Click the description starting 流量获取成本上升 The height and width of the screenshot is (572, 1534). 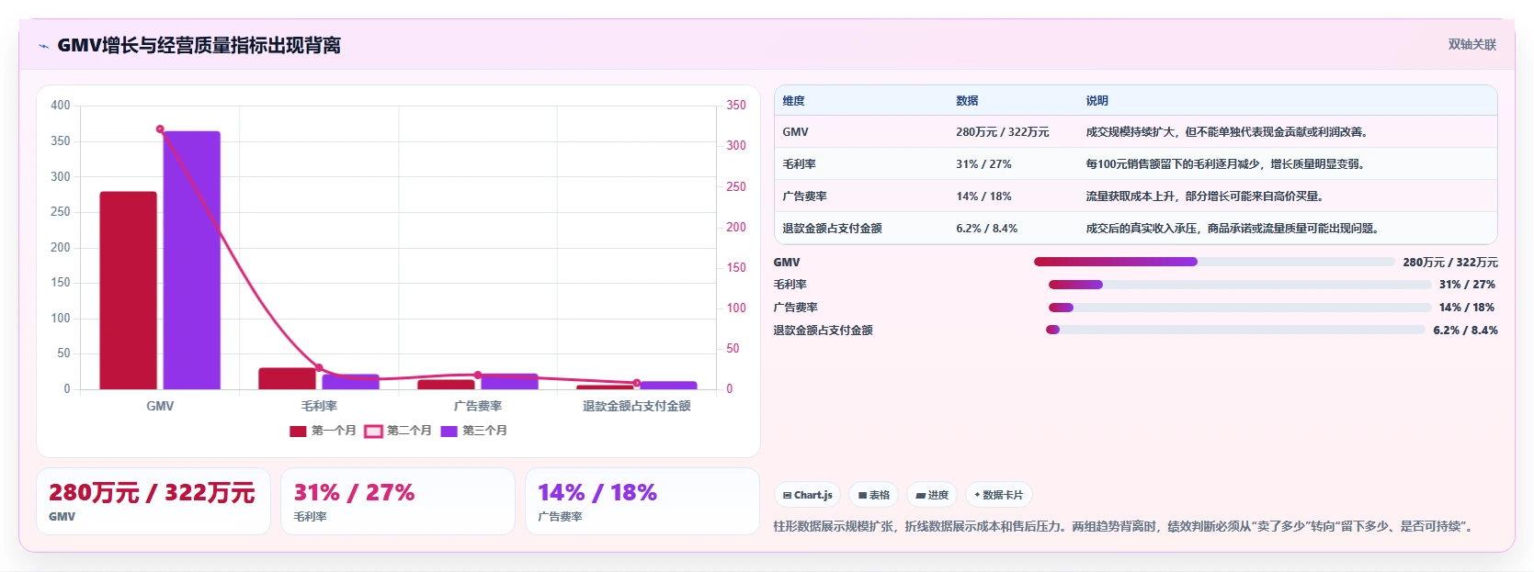coord(1207,196)
